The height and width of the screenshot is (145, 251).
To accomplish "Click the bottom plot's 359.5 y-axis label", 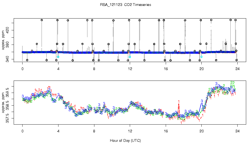I will 7,93.
